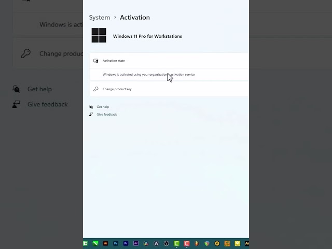Open the Give feedback link
This screenshot has width=332, height=249.
[107, 114]
